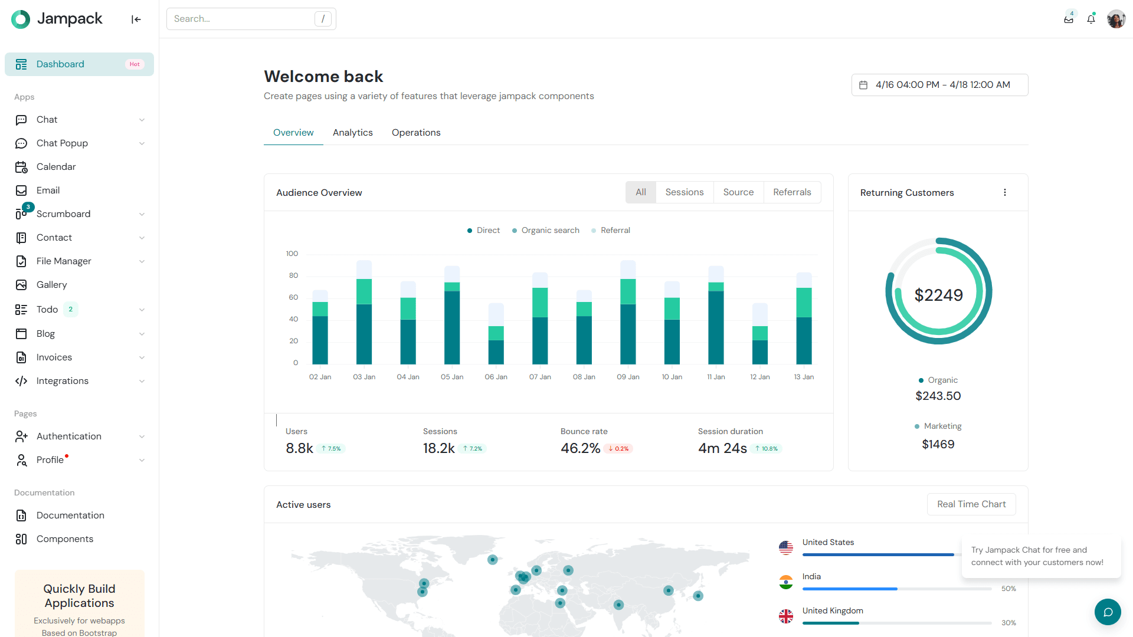Click the United States progress bar
The image size is (1133, 637).
click(878, 554)
